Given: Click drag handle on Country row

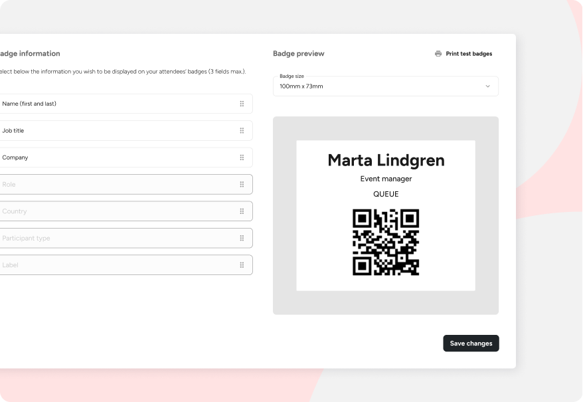Looking at the screenshot, I should 242,211.
